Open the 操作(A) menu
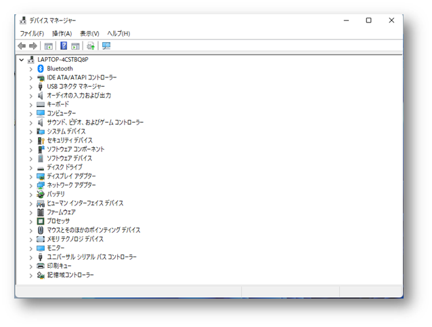Image resolution: width=432 pixels, height=327 pixels. 62,33
